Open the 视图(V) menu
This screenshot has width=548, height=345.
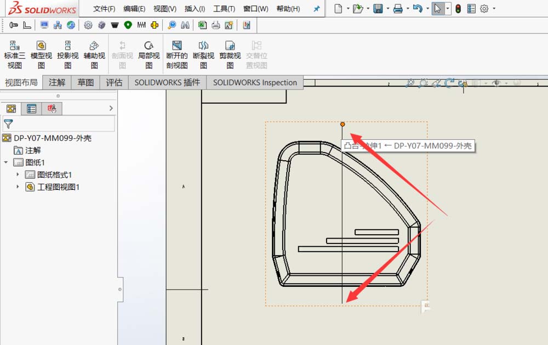(x=165, y=9)
